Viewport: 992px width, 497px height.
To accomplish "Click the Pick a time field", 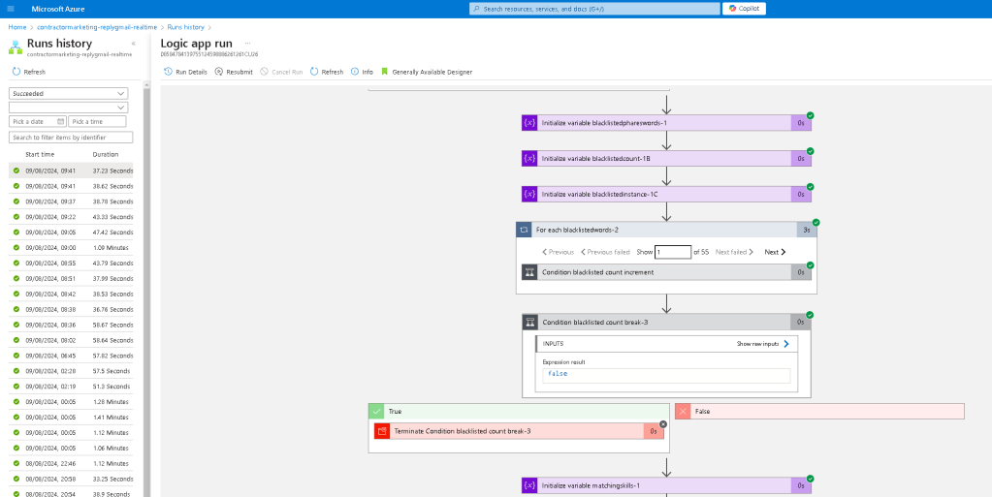I will coord(97,121).
